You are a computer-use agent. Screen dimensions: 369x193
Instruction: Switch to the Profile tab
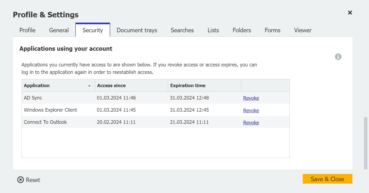coord(27,30)
